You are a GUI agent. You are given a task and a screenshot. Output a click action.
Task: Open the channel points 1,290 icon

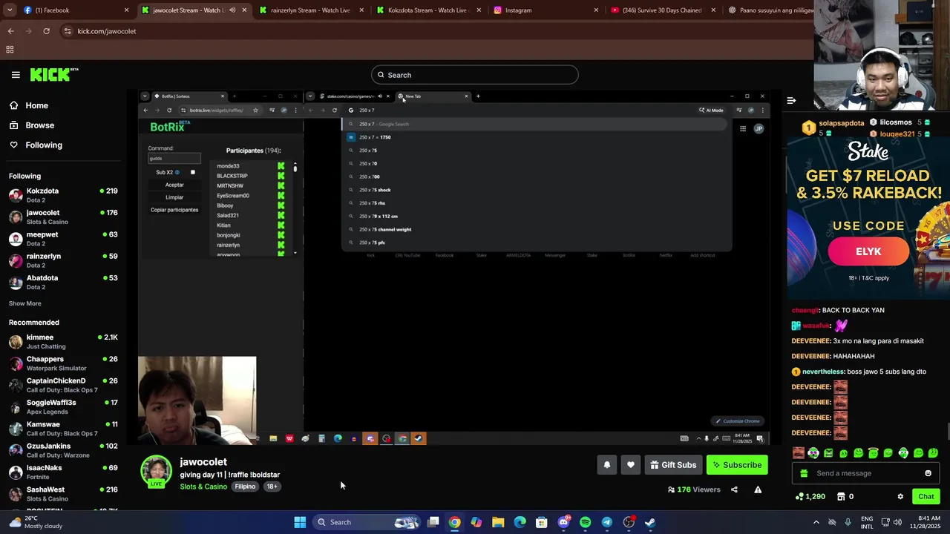tap(810, 496)
